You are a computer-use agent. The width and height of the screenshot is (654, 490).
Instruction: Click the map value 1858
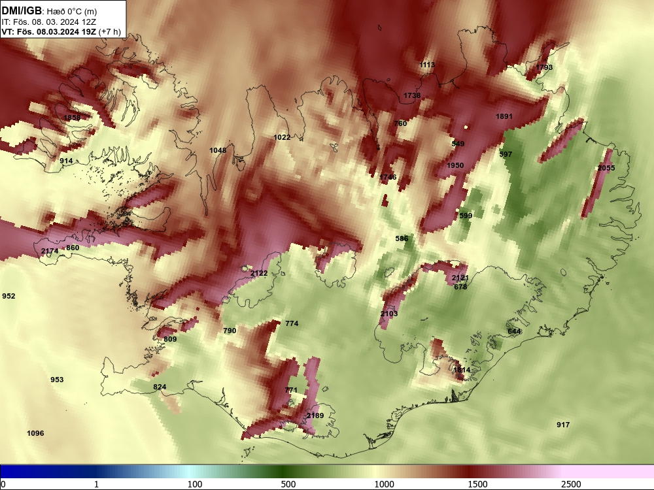coord(72,118)
